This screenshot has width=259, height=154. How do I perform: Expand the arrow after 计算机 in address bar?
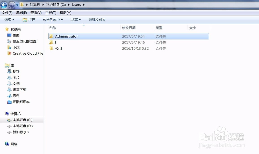(43, 5)
